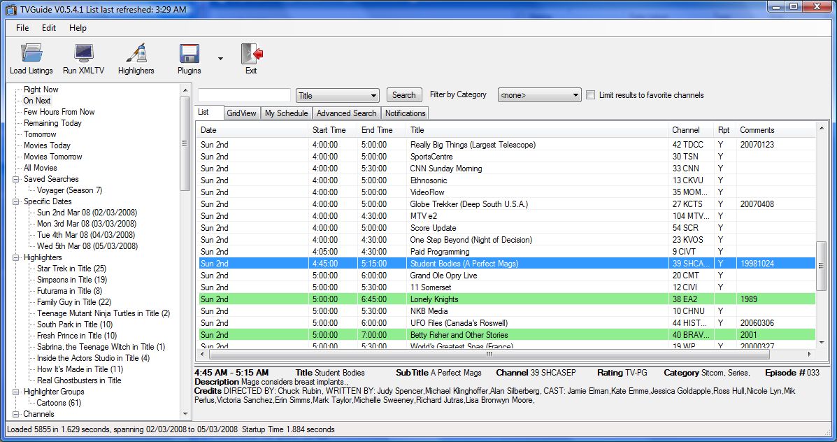Select Family Guy in Title (22)
Viewport: 837px width, 442px height.
(x=74, y=303)
